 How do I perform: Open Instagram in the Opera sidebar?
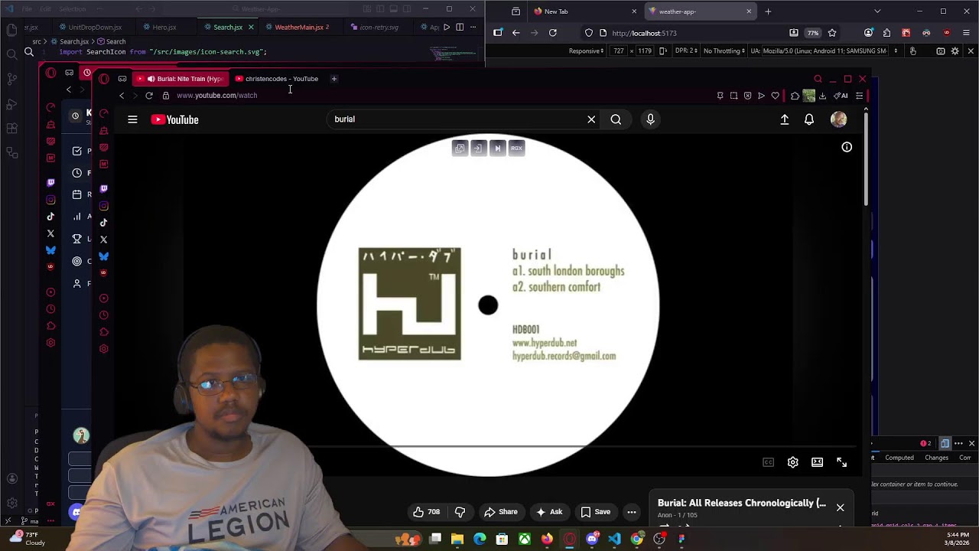coord(103,206)
